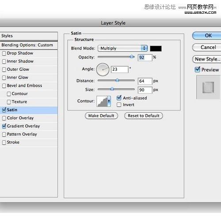The image size is (221, 221).
Task: Click the Cancel button
Action: click(207, 47)
